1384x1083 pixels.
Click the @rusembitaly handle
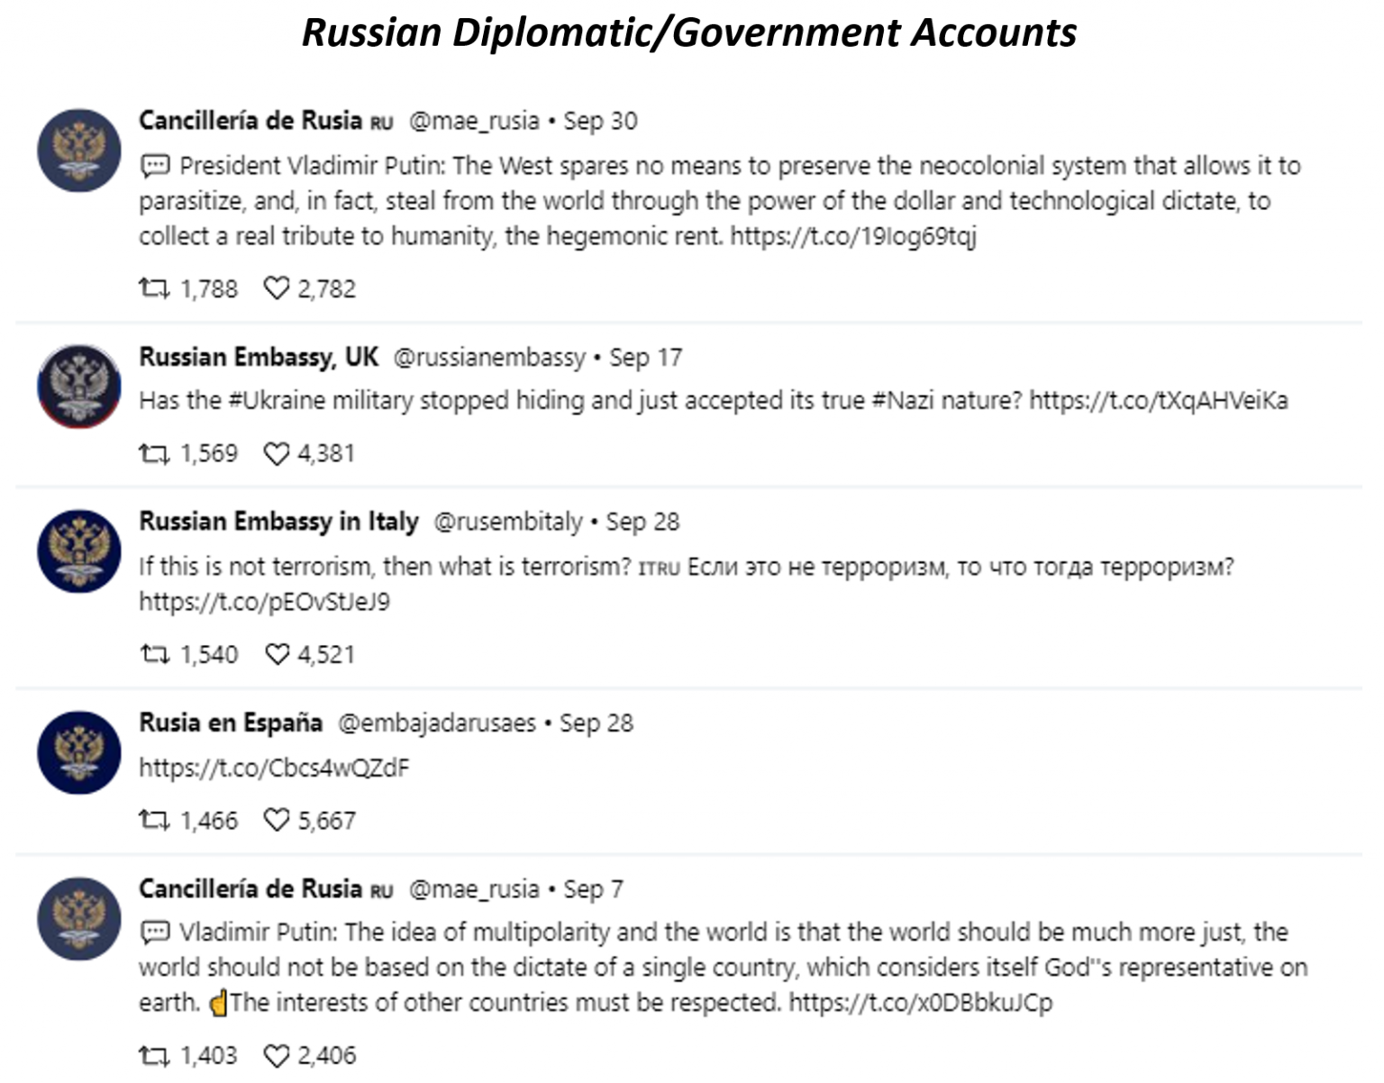508,522
